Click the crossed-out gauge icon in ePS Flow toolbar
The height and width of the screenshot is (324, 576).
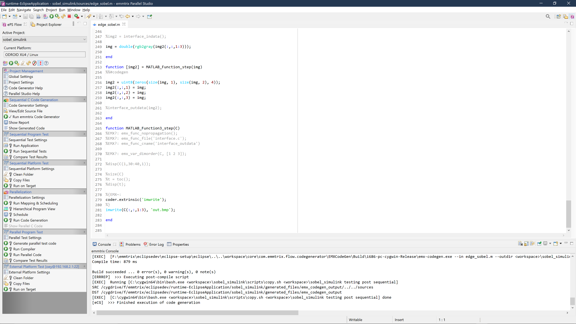35,63
